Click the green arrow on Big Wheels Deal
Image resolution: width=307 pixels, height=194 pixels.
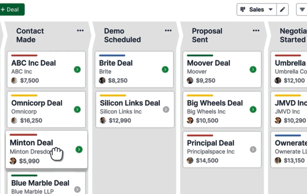coord(253,109)
